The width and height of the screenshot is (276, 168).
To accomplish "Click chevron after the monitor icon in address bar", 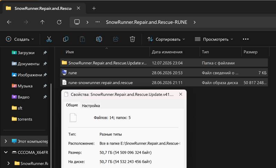I will [88, 22].
